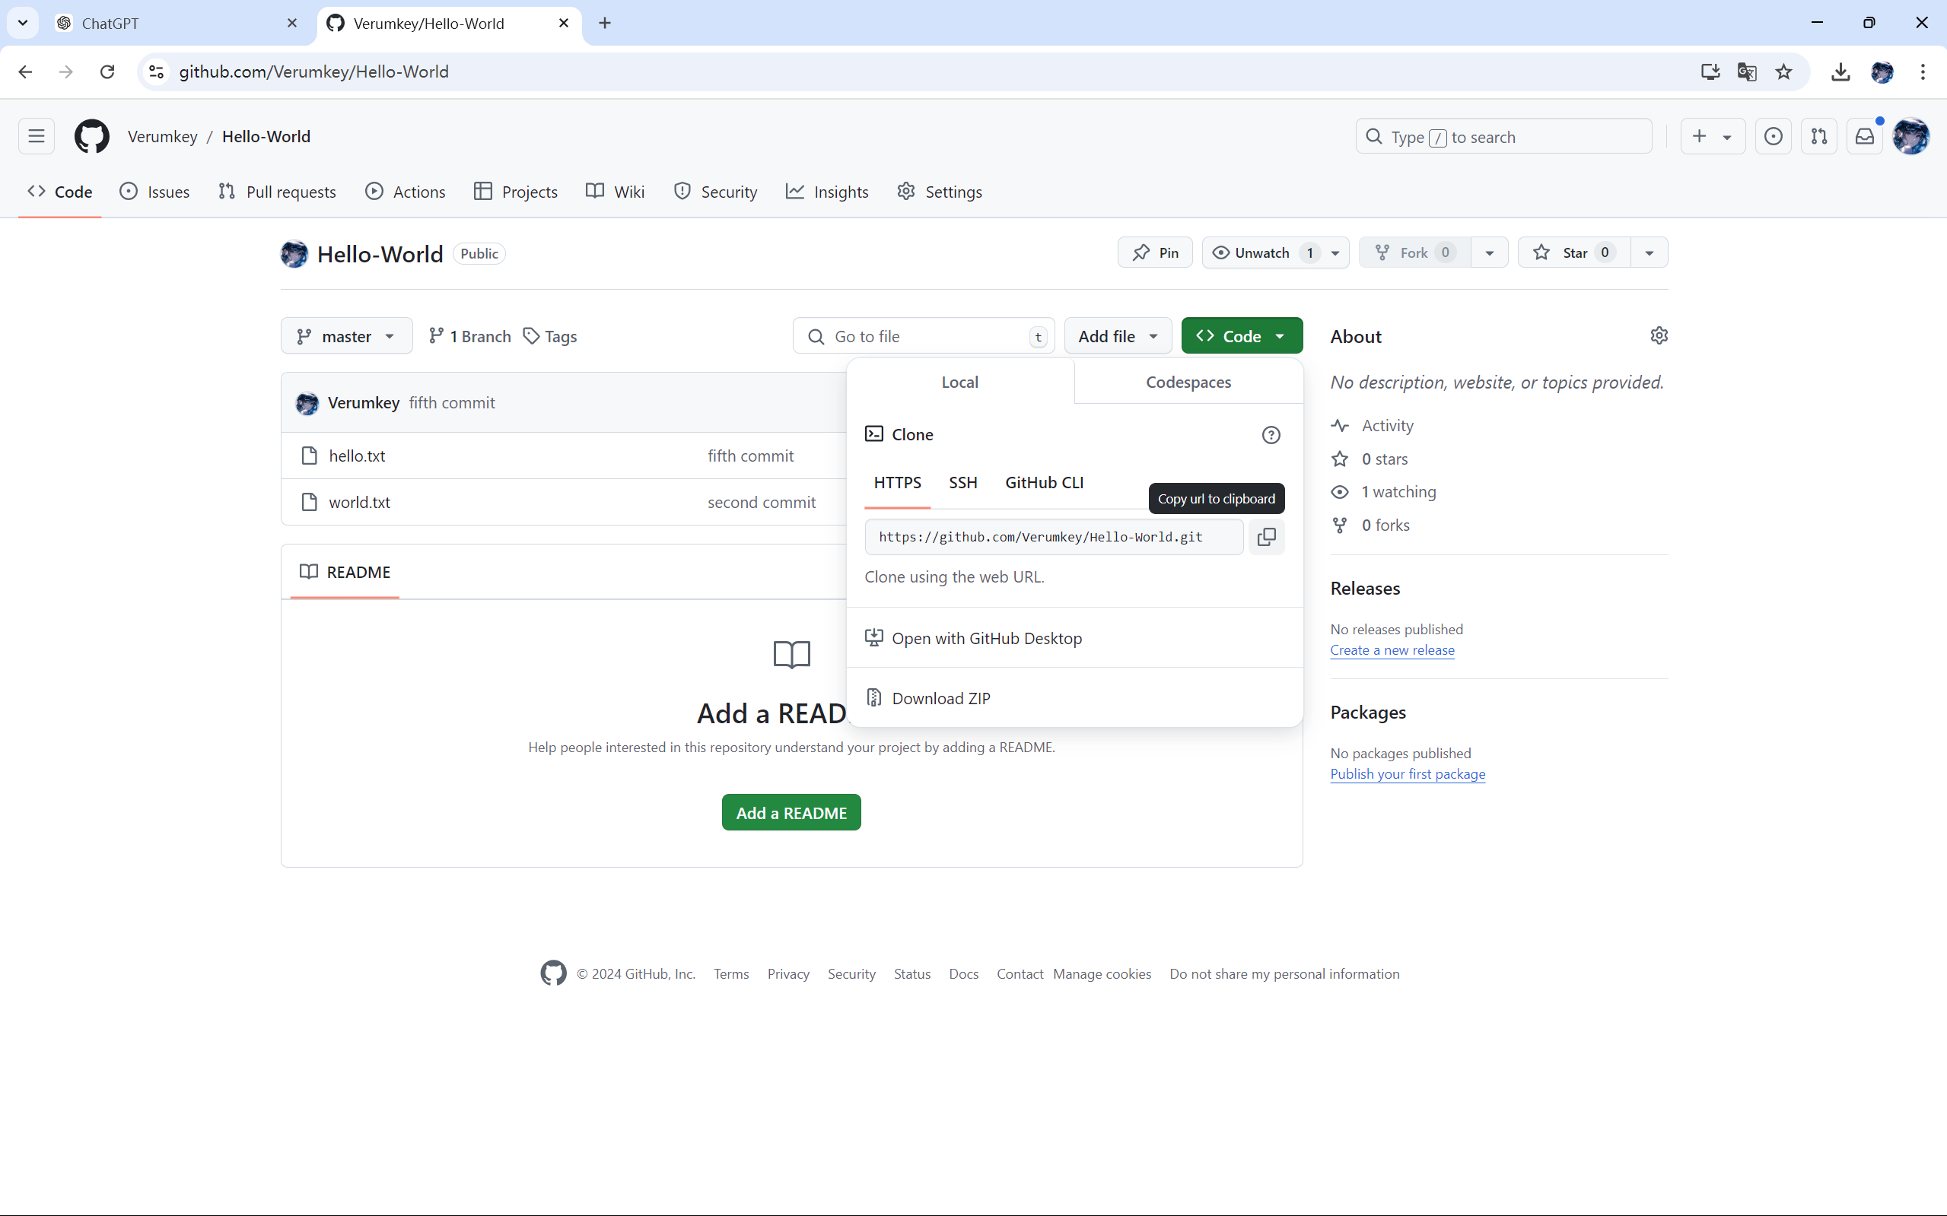Open Publish your first package link
1947x1216 pixels.
[x=1407, y=773]
